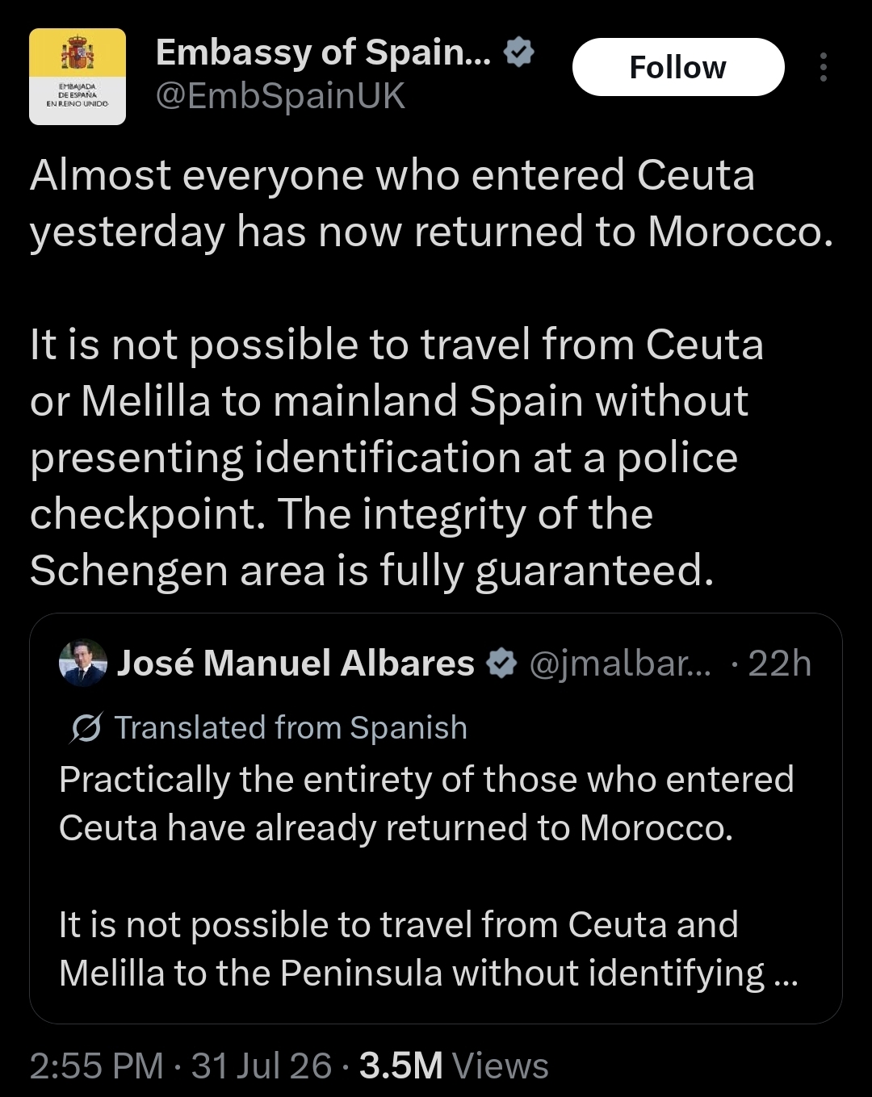
Task: Open Translated from Spanish label
Action: point(291,727)
